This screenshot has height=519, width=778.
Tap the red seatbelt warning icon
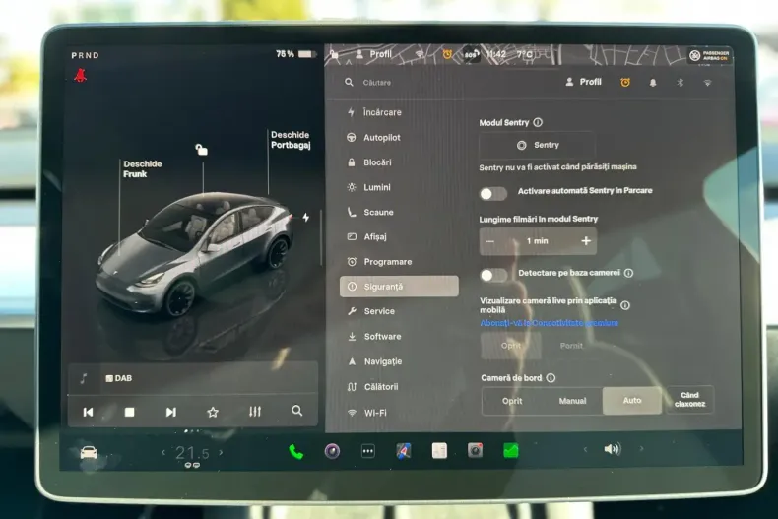click(x=81, y=76)
